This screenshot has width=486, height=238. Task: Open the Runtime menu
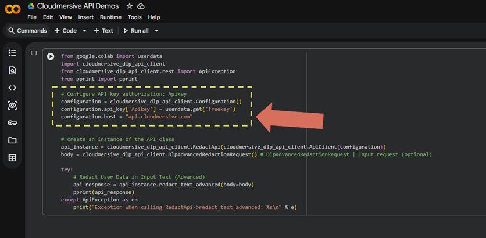point(110,17)
